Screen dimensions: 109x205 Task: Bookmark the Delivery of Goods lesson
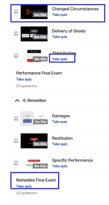(x=16, y=34)
